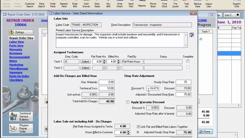This screenshot has height=138, width=245.
Task: Open Checklists link in sidebar
Action: 16,80
